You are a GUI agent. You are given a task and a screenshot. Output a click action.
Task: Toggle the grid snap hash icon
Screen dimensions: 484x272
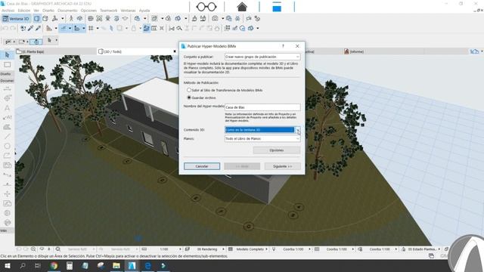[x=91, y=29]
